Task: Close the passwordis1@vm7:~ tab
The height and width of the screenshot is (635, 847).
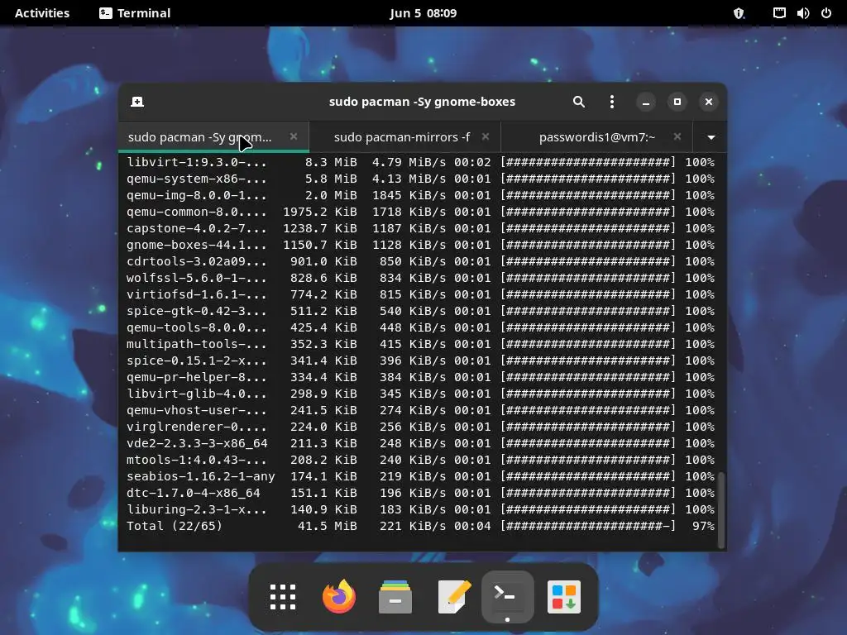Action: tap(677, 136)
